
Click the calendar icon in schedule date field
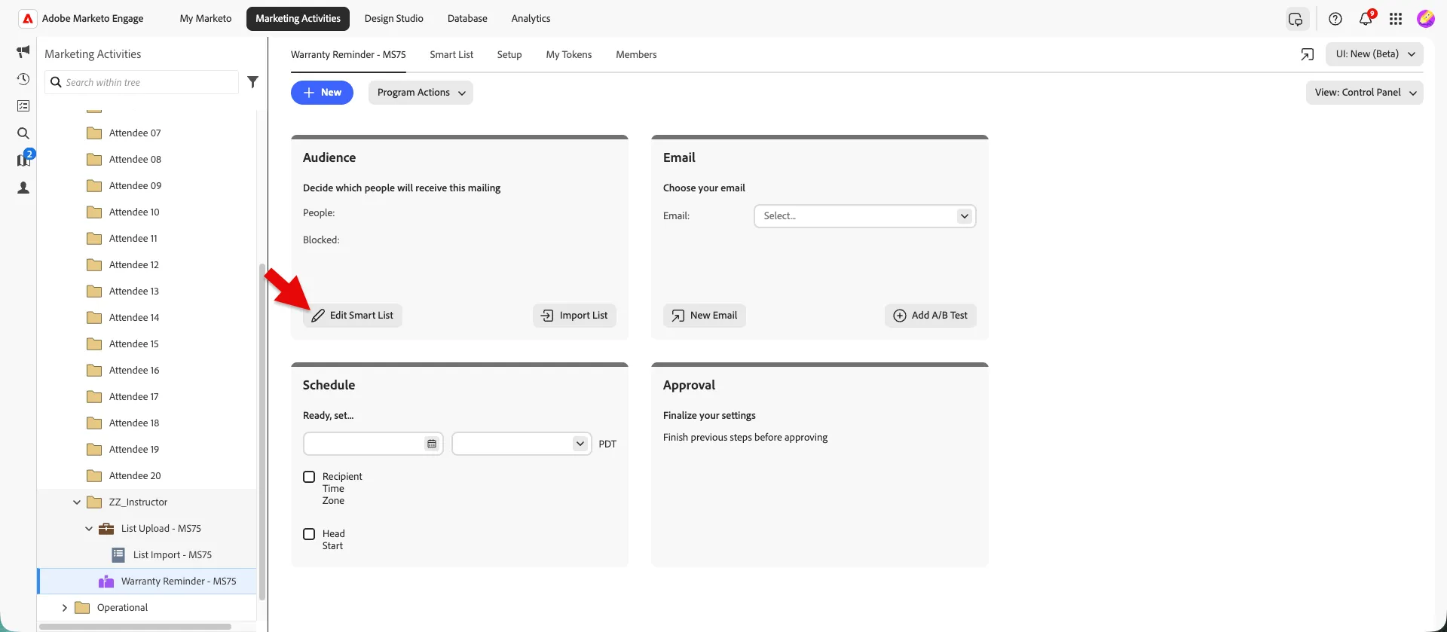[x=432, y=444]
